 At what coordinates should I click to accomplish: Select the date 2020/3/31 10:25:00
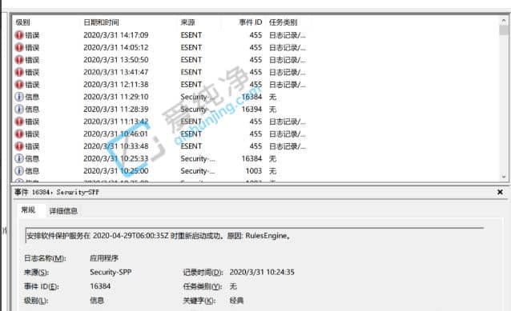point(116,171)
